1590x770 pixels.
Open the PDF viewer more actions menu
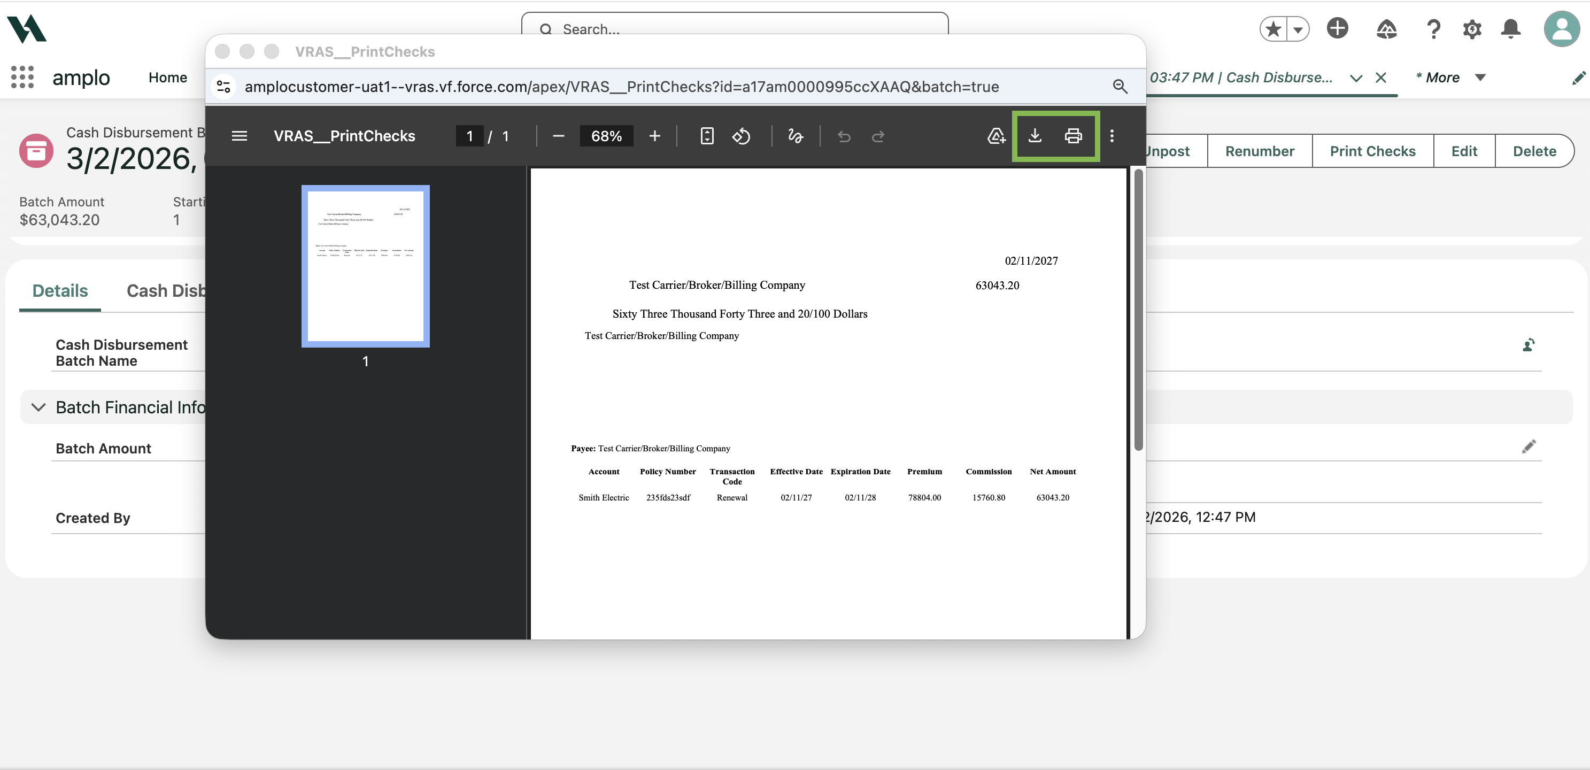click(x=1112, y=136)
